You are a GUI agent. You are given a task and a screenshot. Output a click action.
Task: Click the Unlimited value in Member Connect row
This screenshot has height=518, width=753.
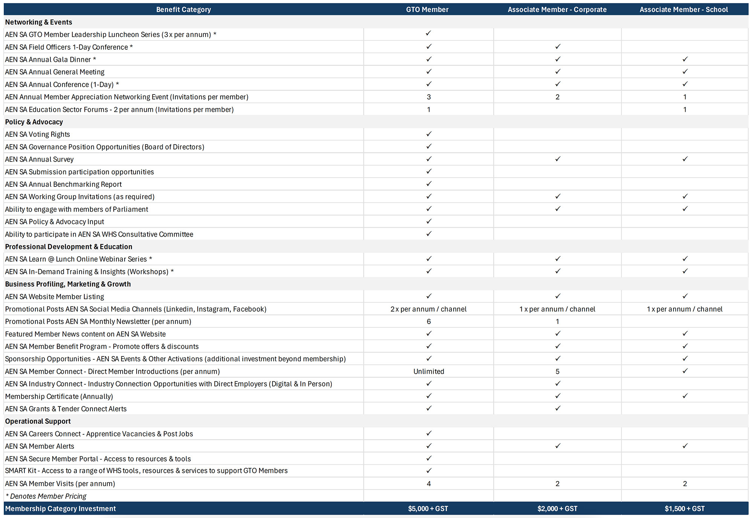pyautogui.click(x=428, y=371)
